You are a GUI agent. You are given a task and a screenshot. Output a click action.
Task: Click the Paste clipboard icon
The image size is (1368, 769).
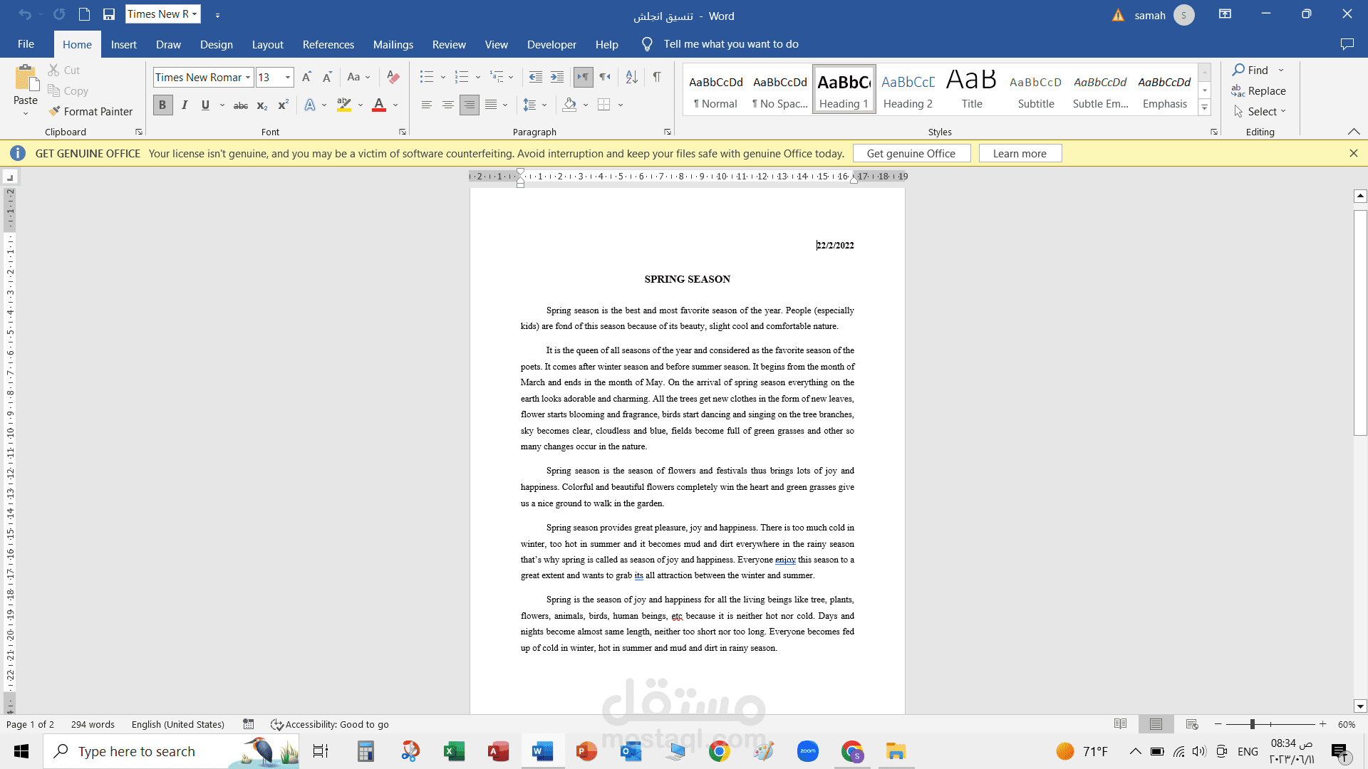click(26, 78)
